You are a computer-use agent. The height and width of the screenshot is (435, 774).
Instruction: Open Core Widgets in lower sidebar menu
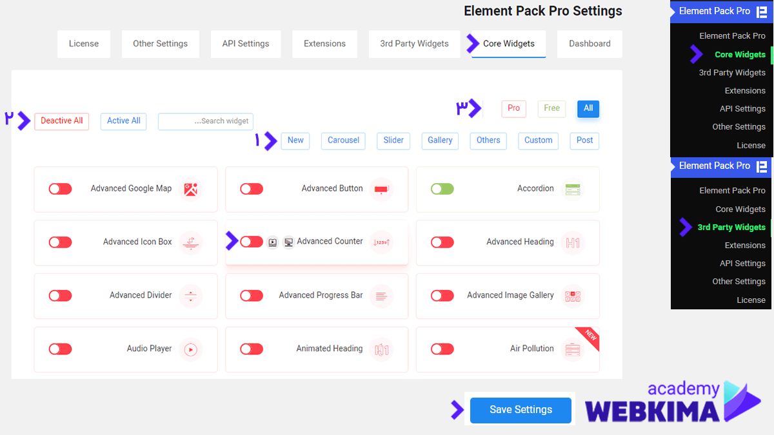740,209
